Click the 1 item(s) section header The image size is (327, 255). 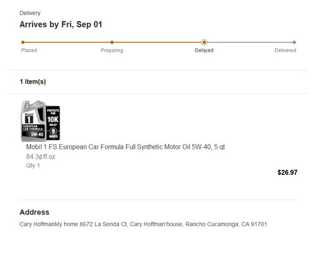pos(33,82)
